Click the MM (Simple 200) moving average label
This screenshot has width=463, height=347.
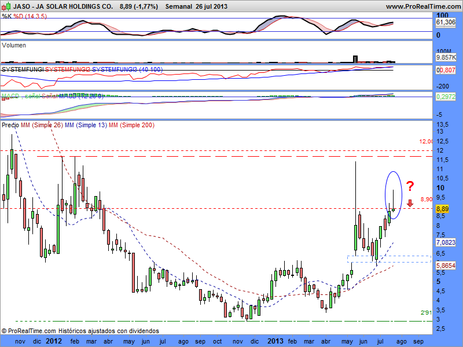coord(132,125)
